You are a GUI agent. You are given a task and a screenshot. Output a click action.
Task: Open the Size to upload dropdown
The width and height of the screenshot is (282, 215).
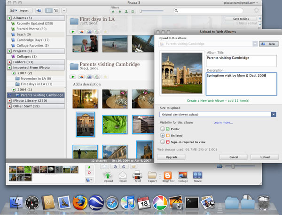tap(273, 114)
